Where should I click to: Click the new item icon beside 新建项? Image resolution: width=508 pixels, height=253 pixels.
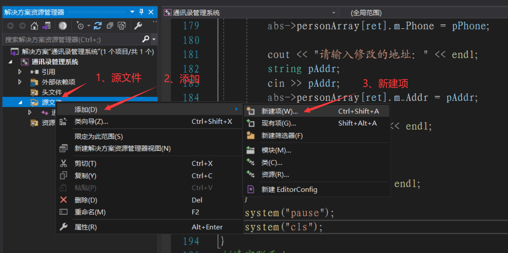click(251, 111)
